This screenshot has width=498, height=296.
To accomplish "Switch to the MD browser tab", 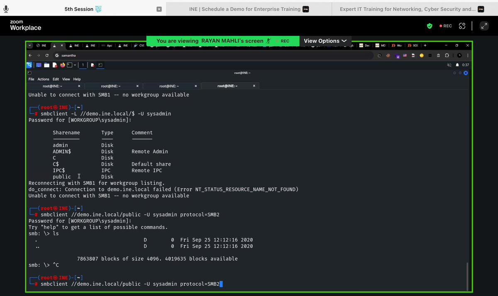I will (381, 45).
